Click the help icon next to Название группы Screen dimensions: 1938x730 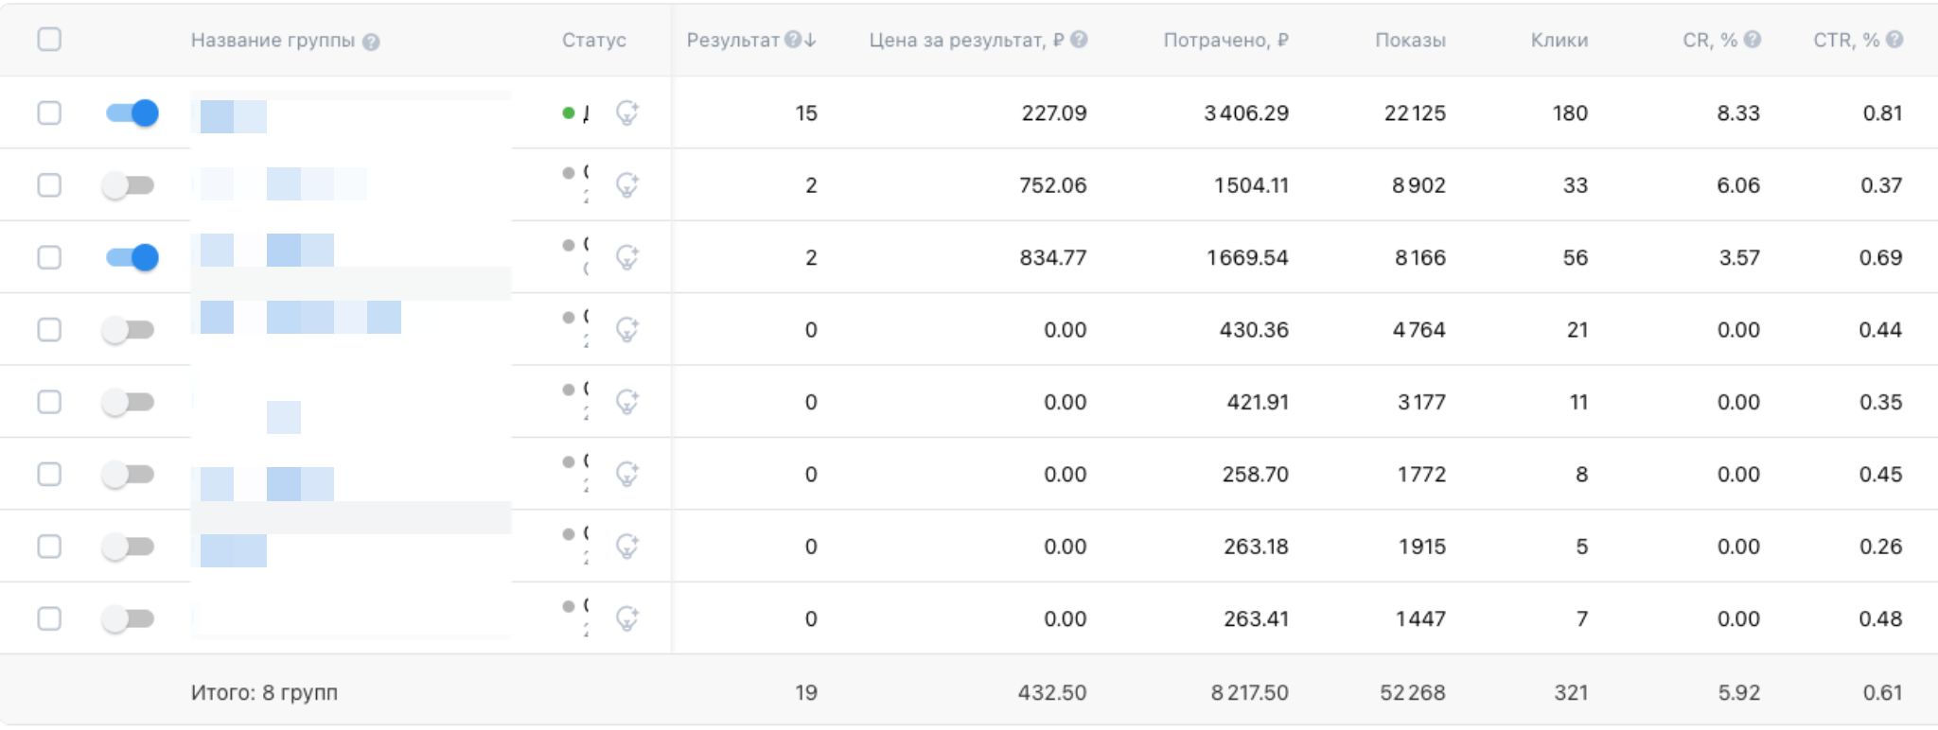pyautogui.click(x=371, y=42)
